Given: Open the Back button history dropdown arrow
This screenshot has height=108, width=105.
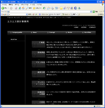Looking at the screenshot, I should pyautogui.click(x=8, y=8).
